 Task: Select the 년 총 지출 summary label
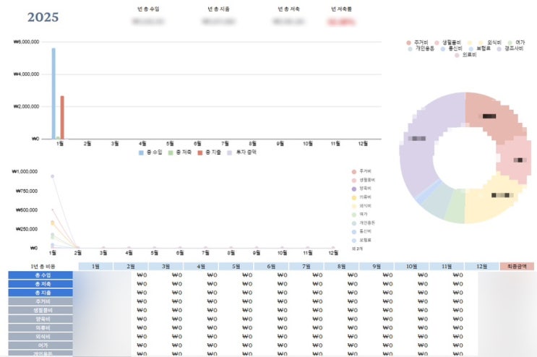click(x=218, y=9)
